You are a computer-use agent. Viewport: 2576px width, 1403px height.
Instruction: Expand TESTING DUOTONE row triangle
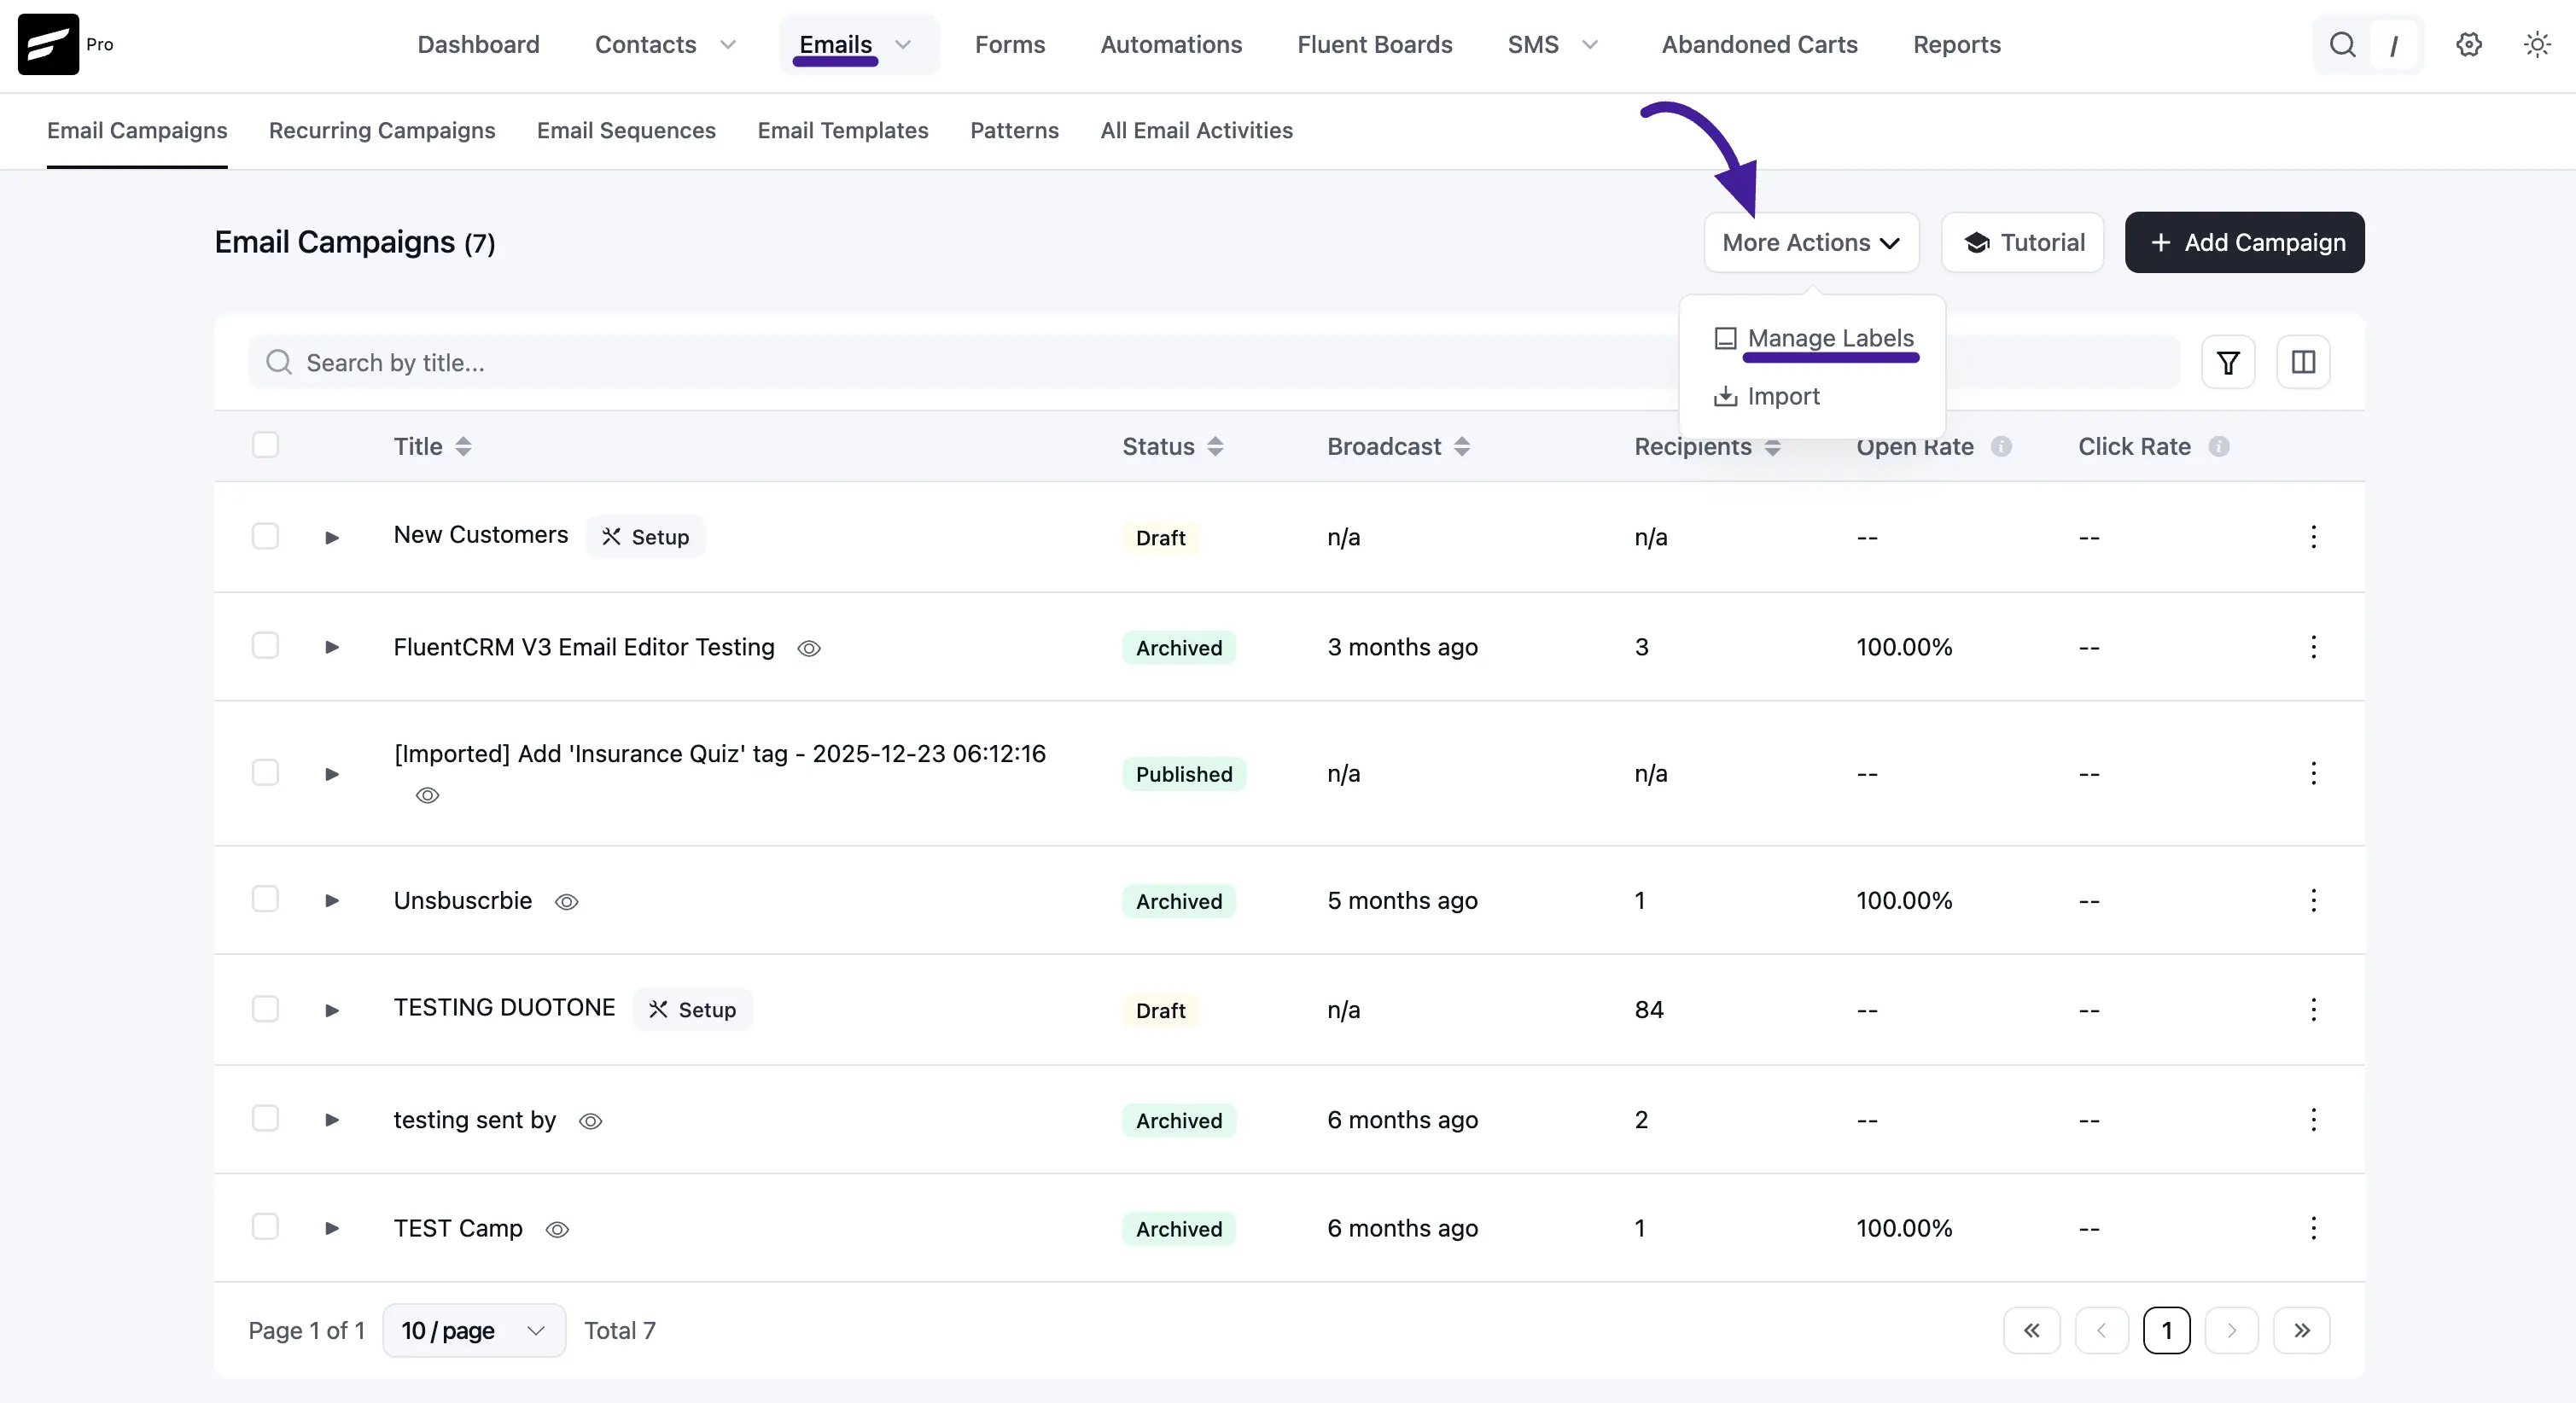tap(332, 1011)
